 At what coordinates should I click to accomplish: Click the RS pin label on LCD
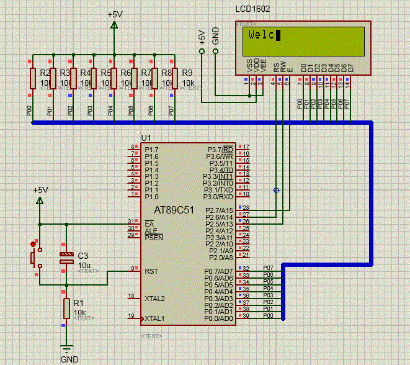tap(276, 68)
